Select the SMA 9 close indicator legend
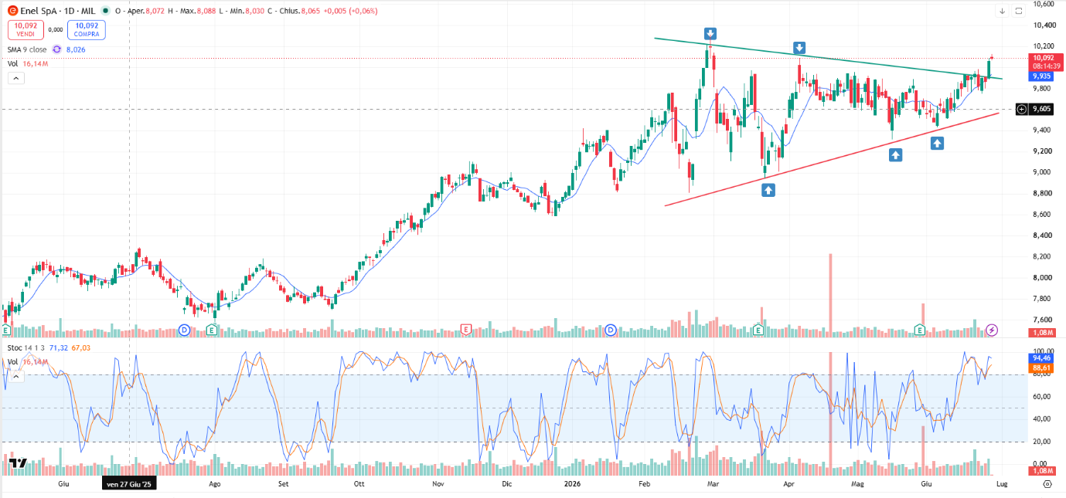Screen dimensions: 1066x498 [x=27, y=49]
